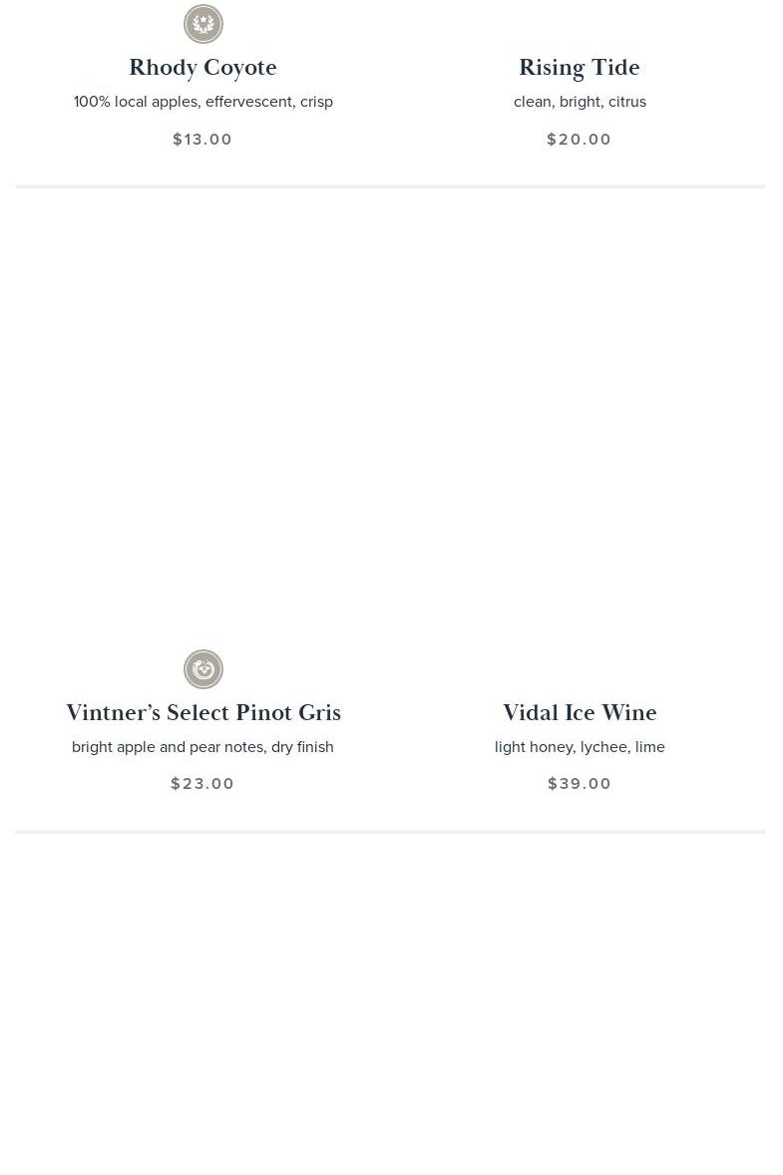Open the Rising Tide product title
This screenshot has height=1175, width=783.
(580, 68)
